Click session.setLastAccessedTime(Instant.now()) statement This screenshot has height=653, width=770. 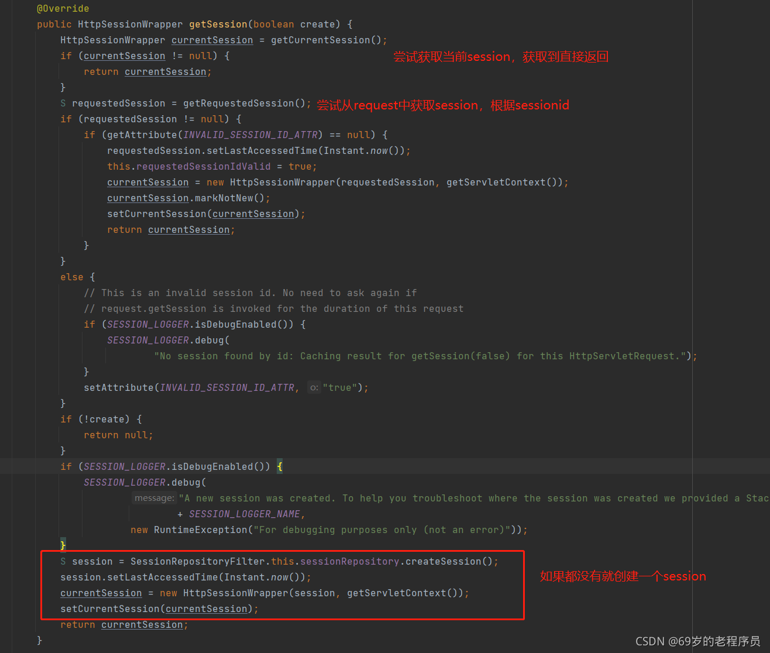pyautogui.click(x=186, y=577)
